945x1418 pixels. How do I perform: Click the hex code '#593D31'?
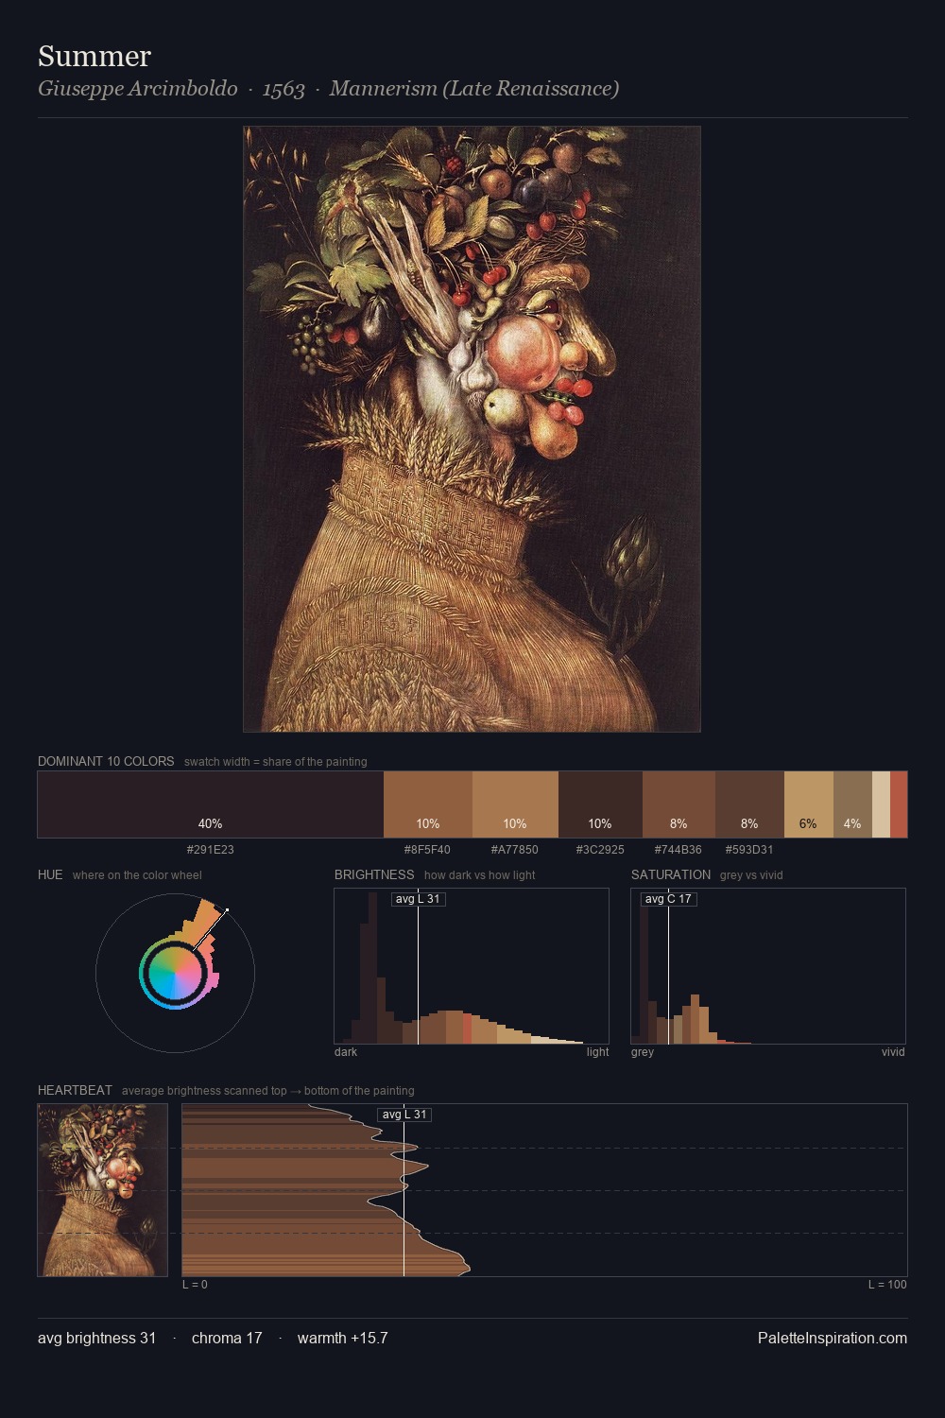pyautogui.click(x=749, y=850)
